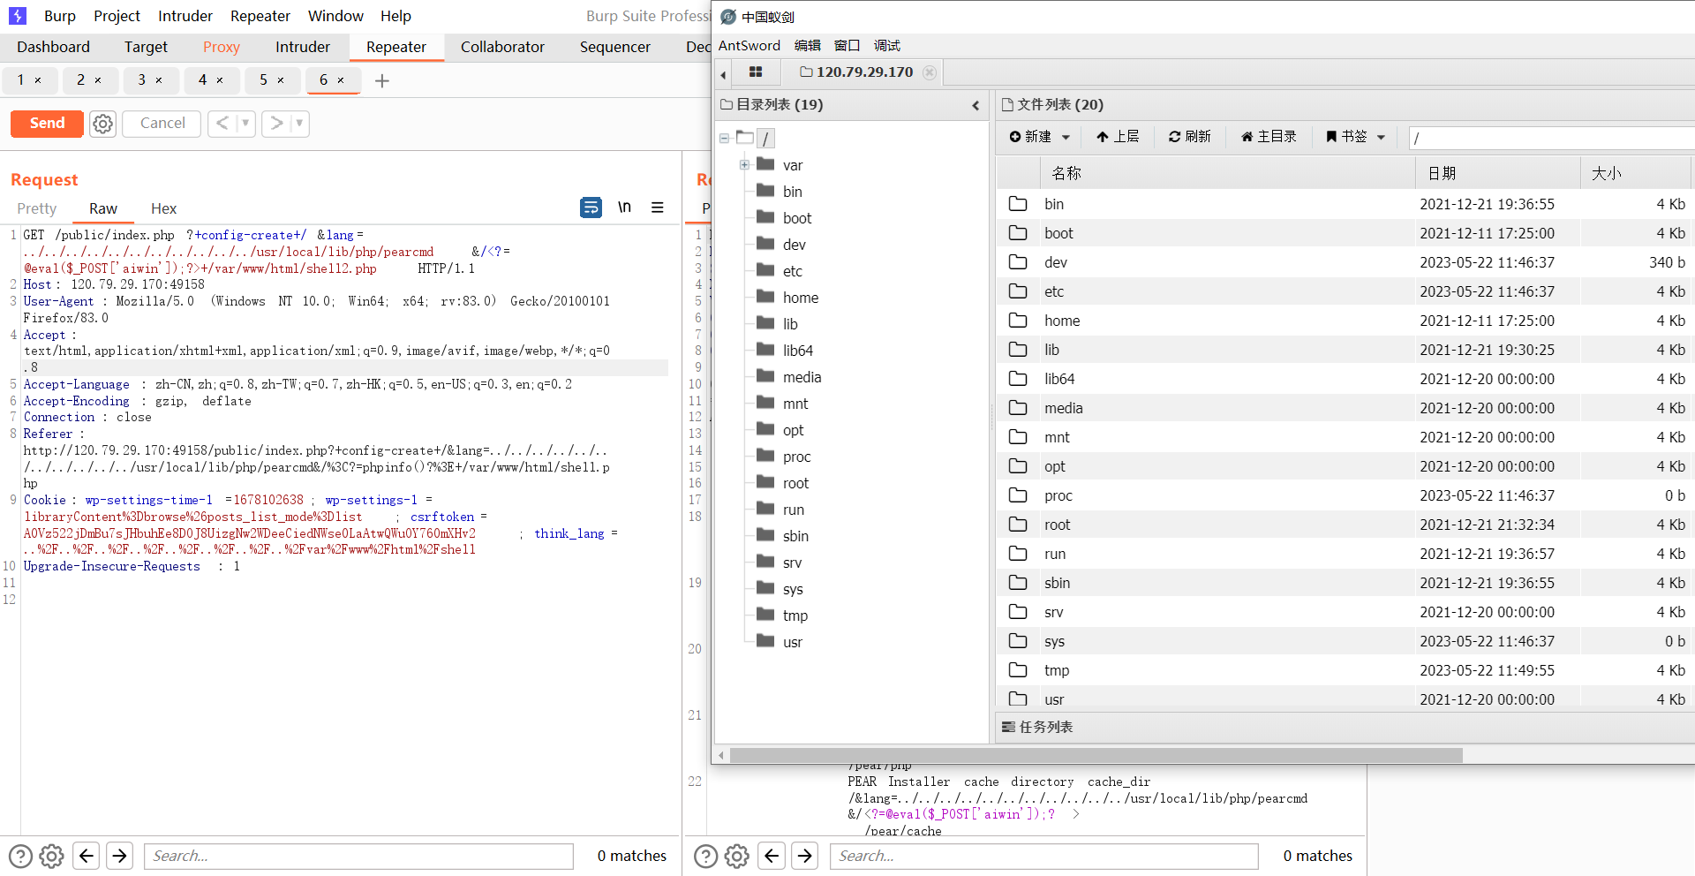Open the Project menu in Burp
Image resolution: width=1695 pixels, height=876 pixels.
tap(117, 16)
